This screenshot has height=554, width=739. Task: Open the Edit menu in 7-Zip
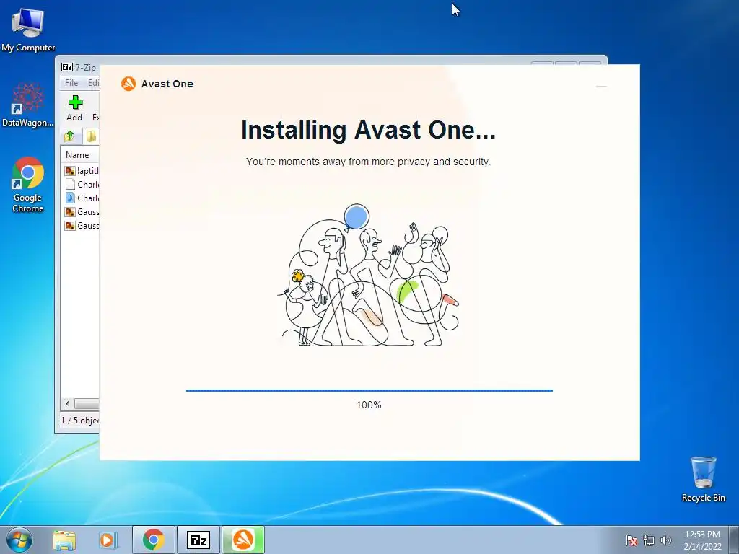pos(93,82)
